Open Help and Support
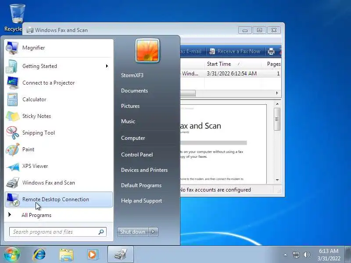351x263 pixels. [141, 201]
